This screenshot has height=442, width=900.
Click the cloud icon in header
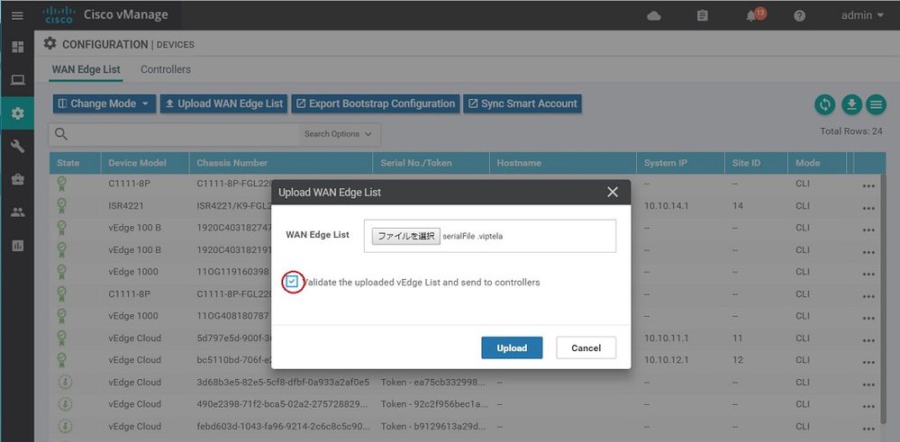pos(654,15)
